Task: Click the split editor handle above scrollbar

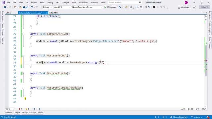Action: coord(206,16)
